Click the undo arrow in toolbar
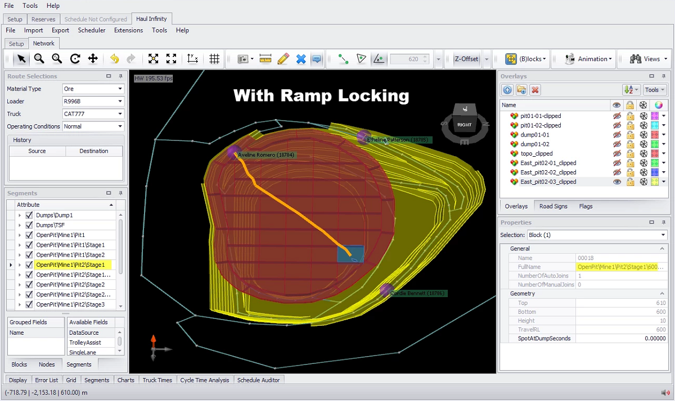675x401 pixels. point(115,59)
